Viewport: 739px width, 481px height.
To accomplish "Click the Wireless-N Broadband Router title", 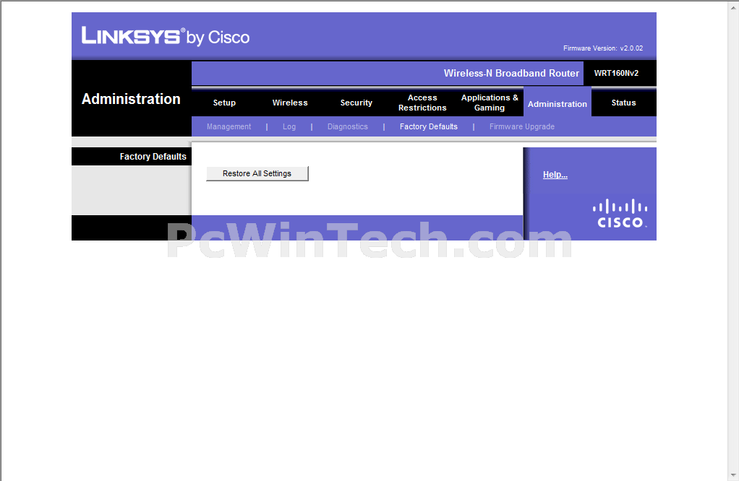I will click(x=511, y=73).
